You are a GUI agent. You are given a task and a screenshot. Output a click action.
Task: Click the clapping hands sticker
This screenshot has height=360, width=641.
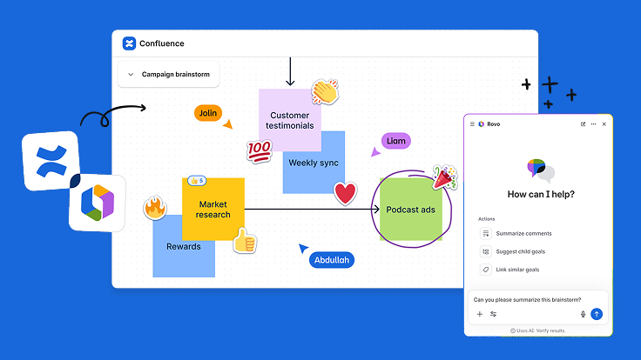326,92
